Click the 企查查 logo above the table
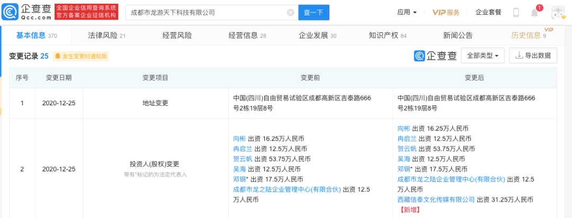Viewport: 572px width, 218px height. pyautogui.click(x=435, y=56)
